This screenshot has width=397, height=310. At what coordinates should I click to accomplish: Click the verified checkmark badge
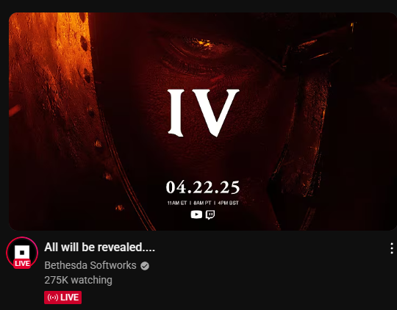tap(145, 266)
